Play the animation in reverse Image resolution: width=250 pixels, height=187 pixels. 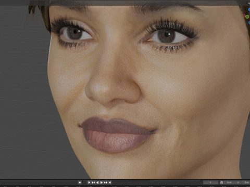pyautogui.click(x=97, y=182)
